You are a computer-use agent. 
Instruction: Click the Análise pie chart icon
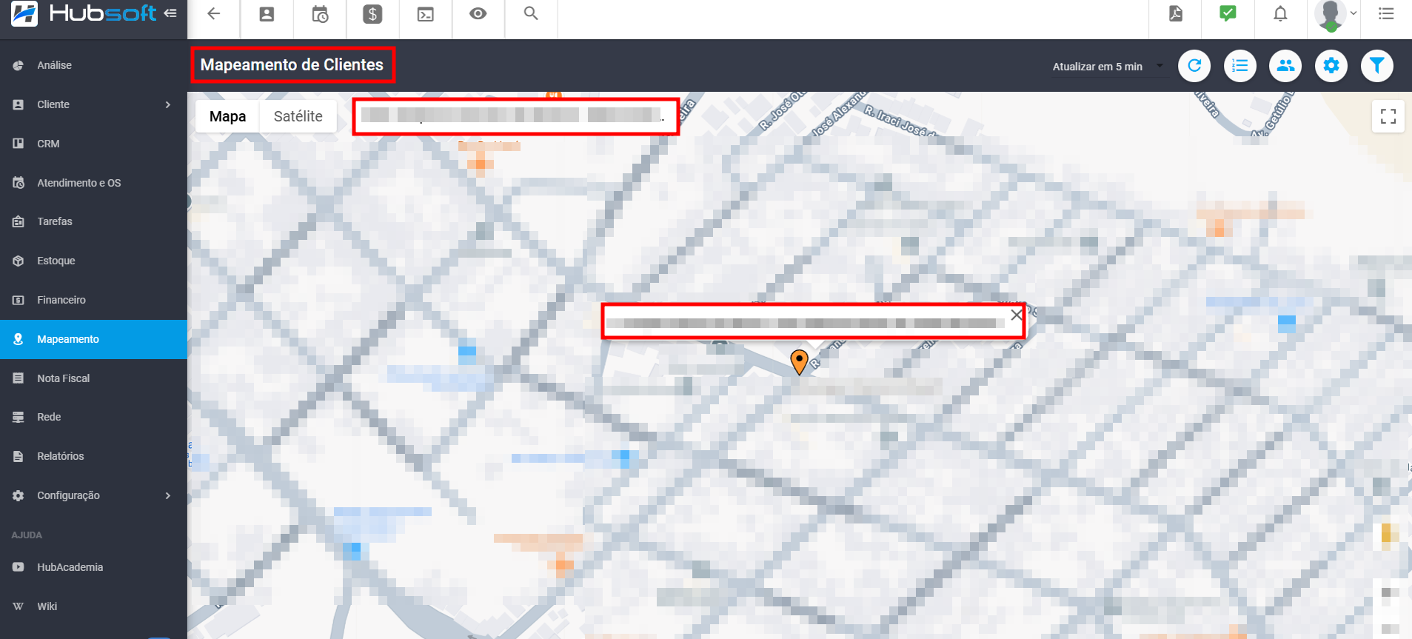(x=19, y=65)
